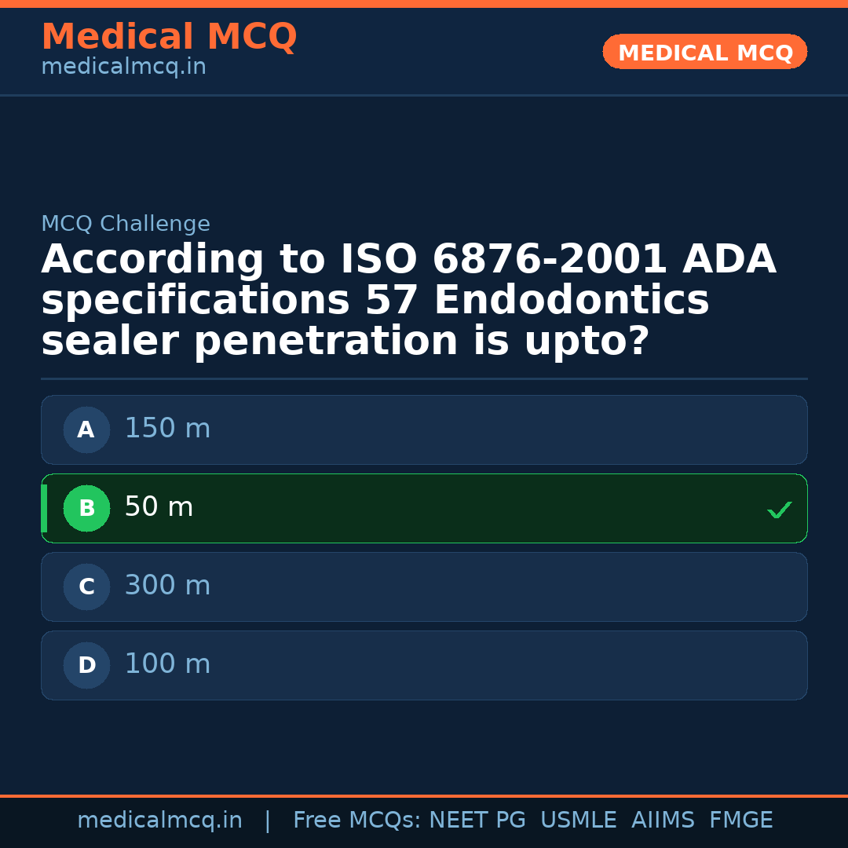Pick the 100 m answer option

[424, 665]
